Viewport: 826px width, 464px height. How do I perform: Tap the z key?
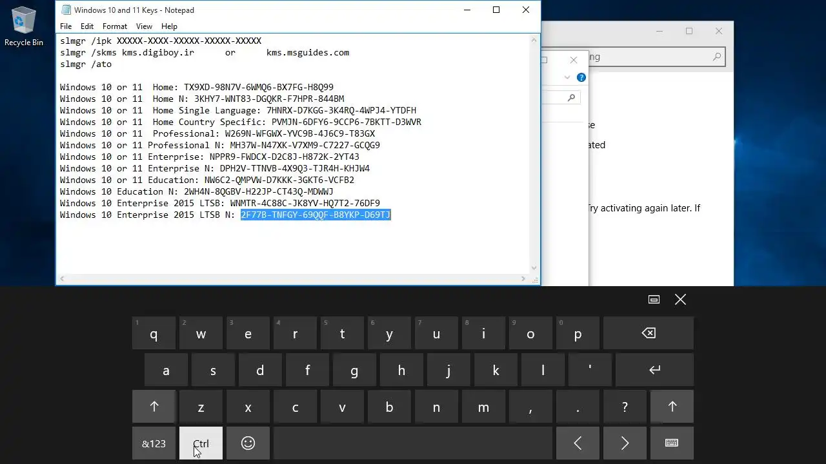[x=201, y=407]
